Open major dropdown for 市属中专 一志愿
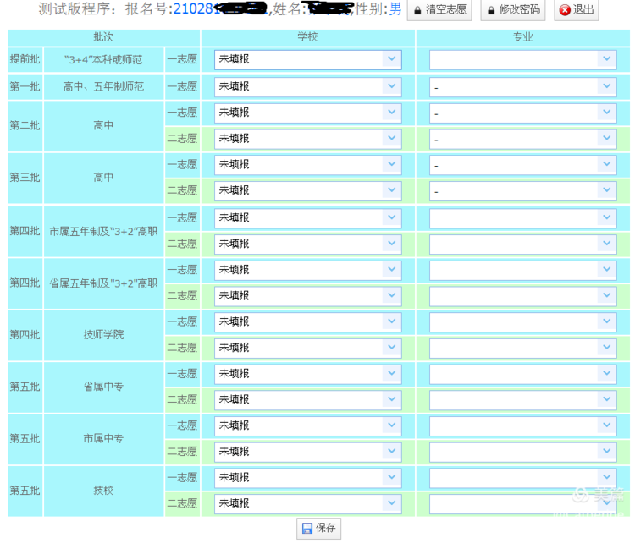This screenshot has height=549, width=635. [523, 425]
